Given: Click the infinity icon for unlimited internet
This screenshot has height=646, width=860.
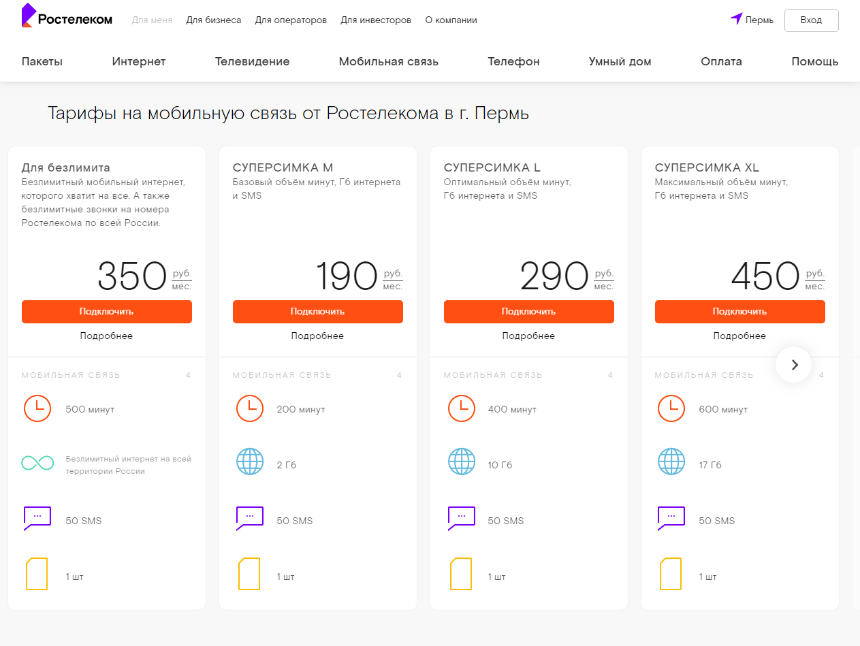Looking at the screenshot, I should [x=37, y=464].
